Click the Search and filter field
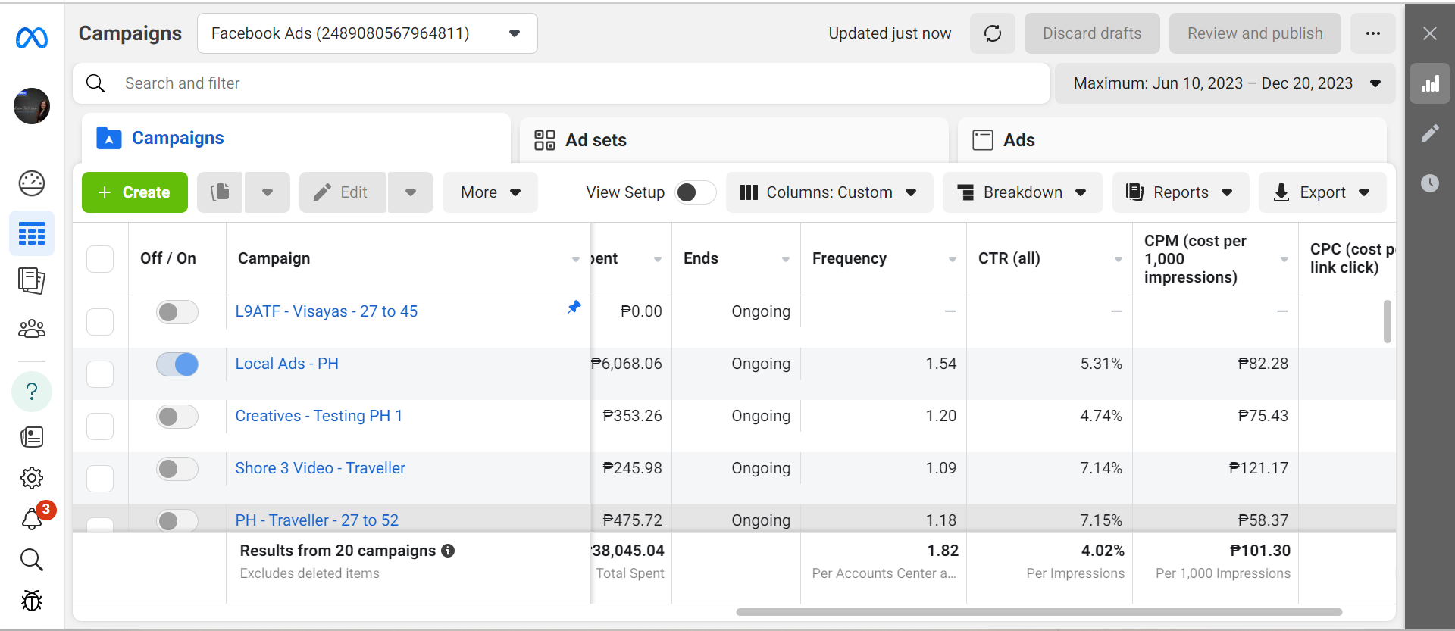Image resolution: width=1455 pixels, height=631 pixels. (562, 83)
